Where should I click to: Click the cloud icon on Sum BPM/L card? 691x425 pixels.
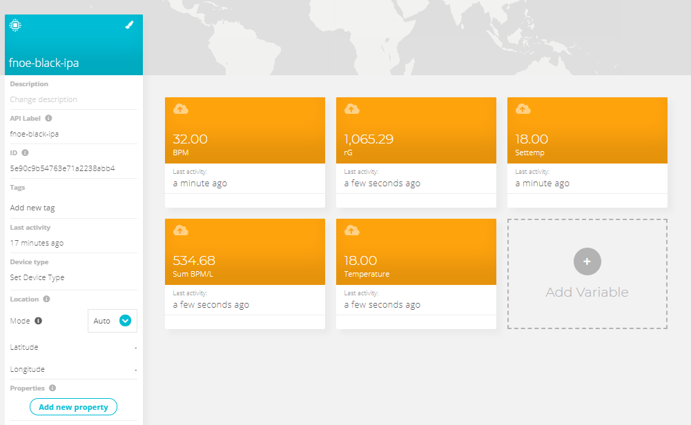click(x=181, y=230)
